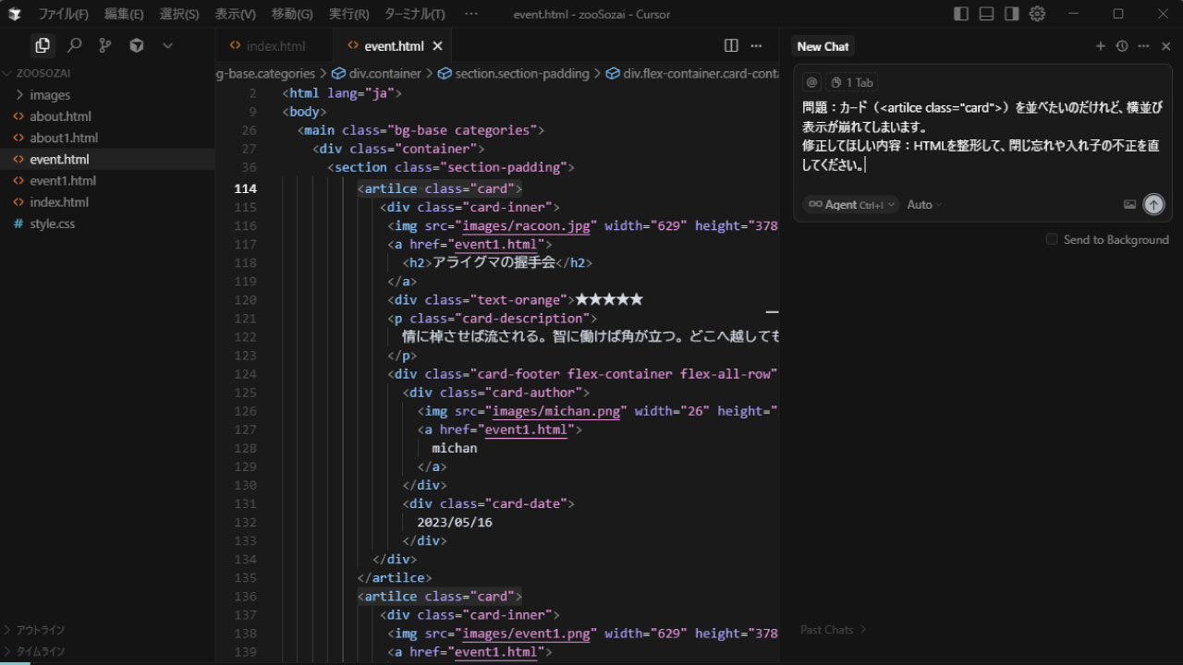This screenshot has width=1183, height=665.
Task: Open the Agent mode dropdown
Action: pyautogui.click(x=850, y=204)
